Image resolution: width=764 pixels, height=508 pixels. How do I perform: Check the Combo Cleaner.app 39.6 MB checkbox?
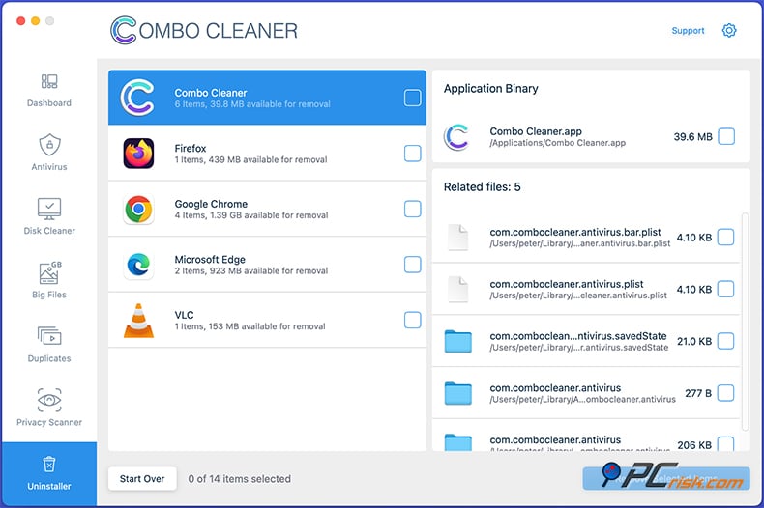click(726, 137)
